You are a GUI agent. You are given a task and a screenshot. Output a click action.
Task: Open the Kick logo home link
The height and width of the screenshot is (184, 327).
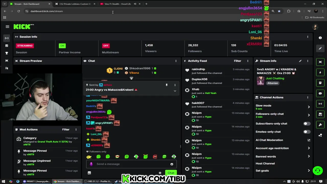[24, 26]
